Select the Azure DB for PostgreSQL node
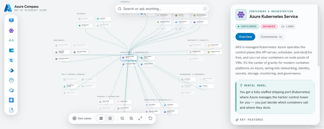324x129 pixels. 62,52
